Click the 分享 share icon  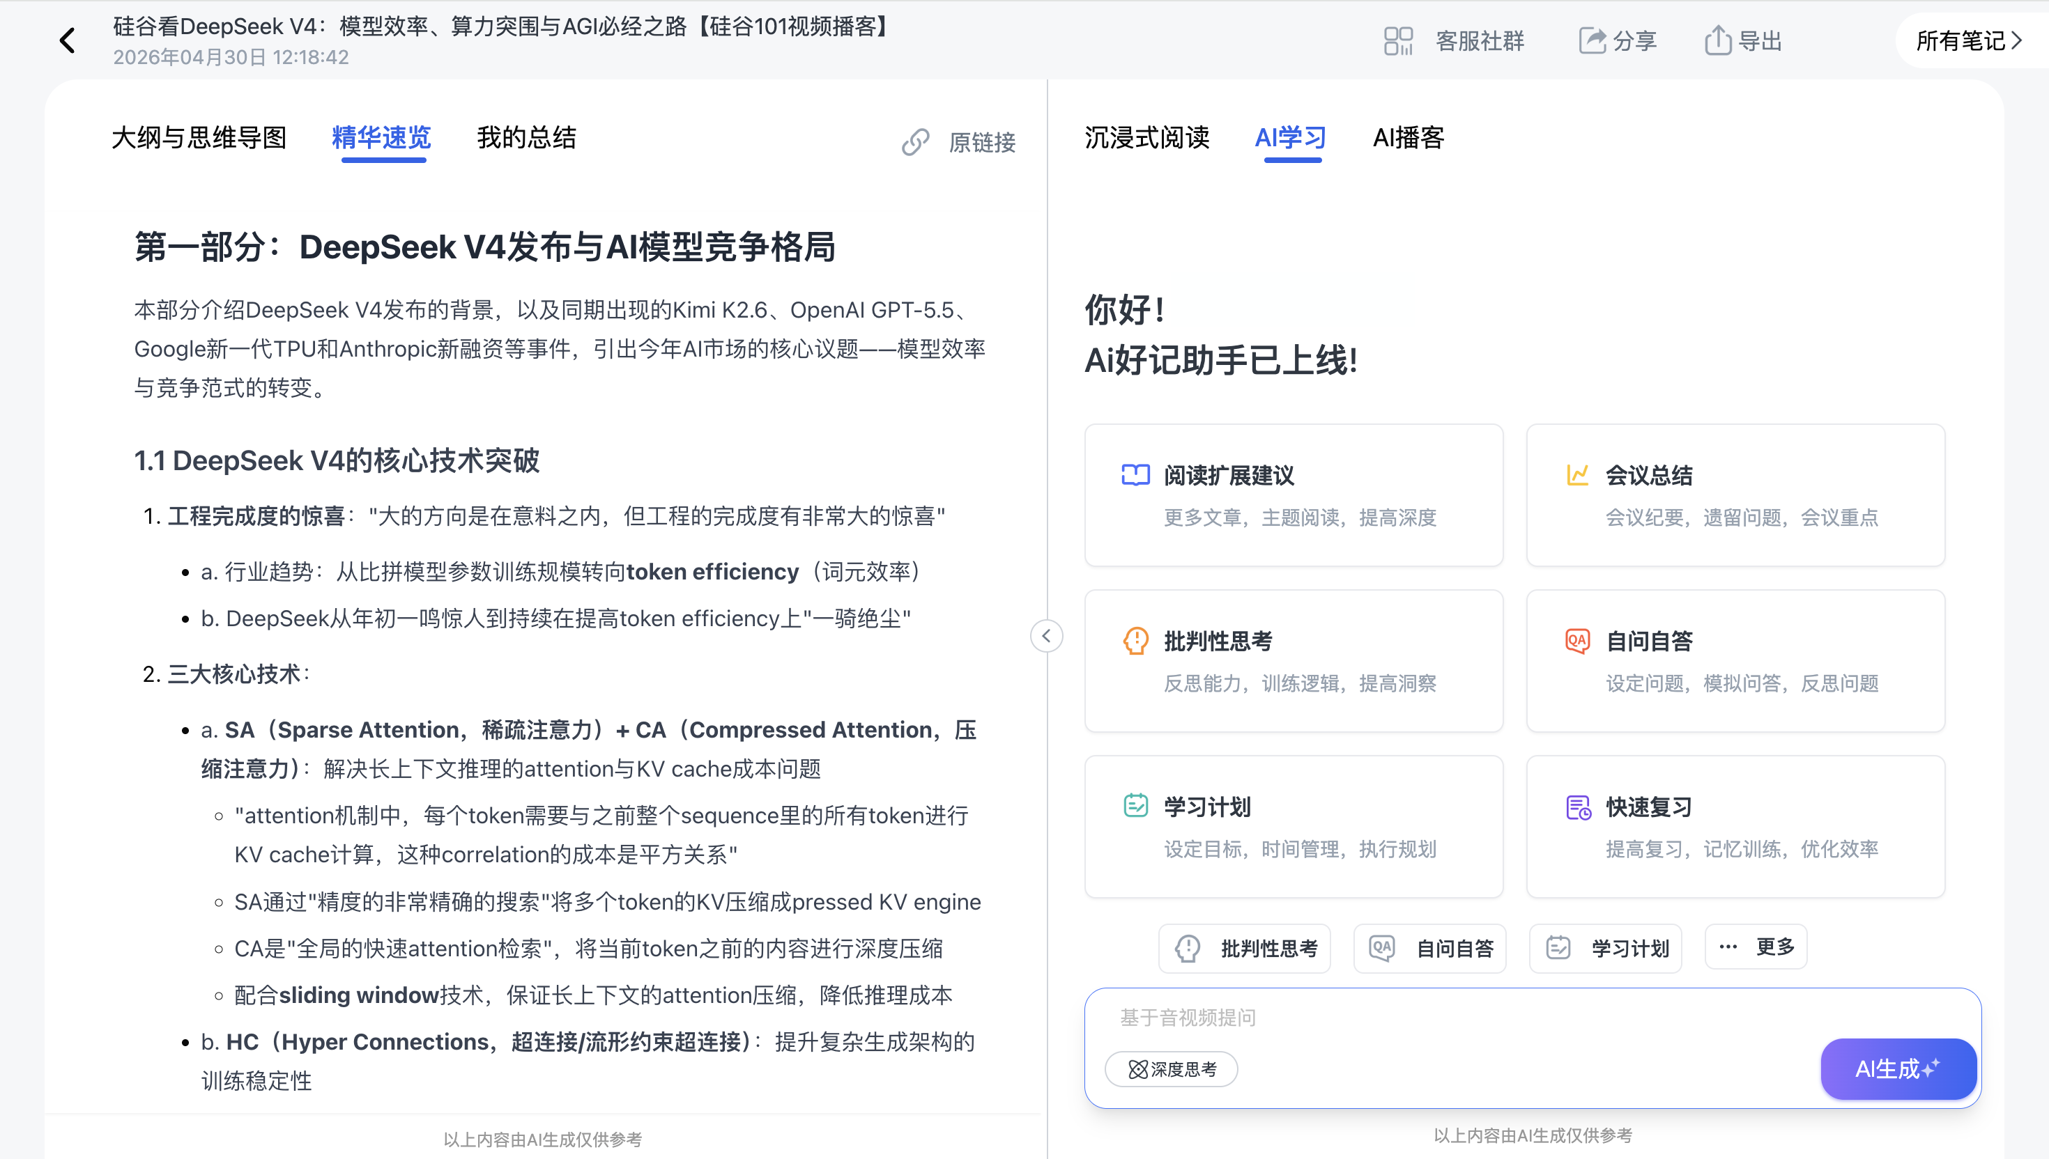coord(1592,40)
